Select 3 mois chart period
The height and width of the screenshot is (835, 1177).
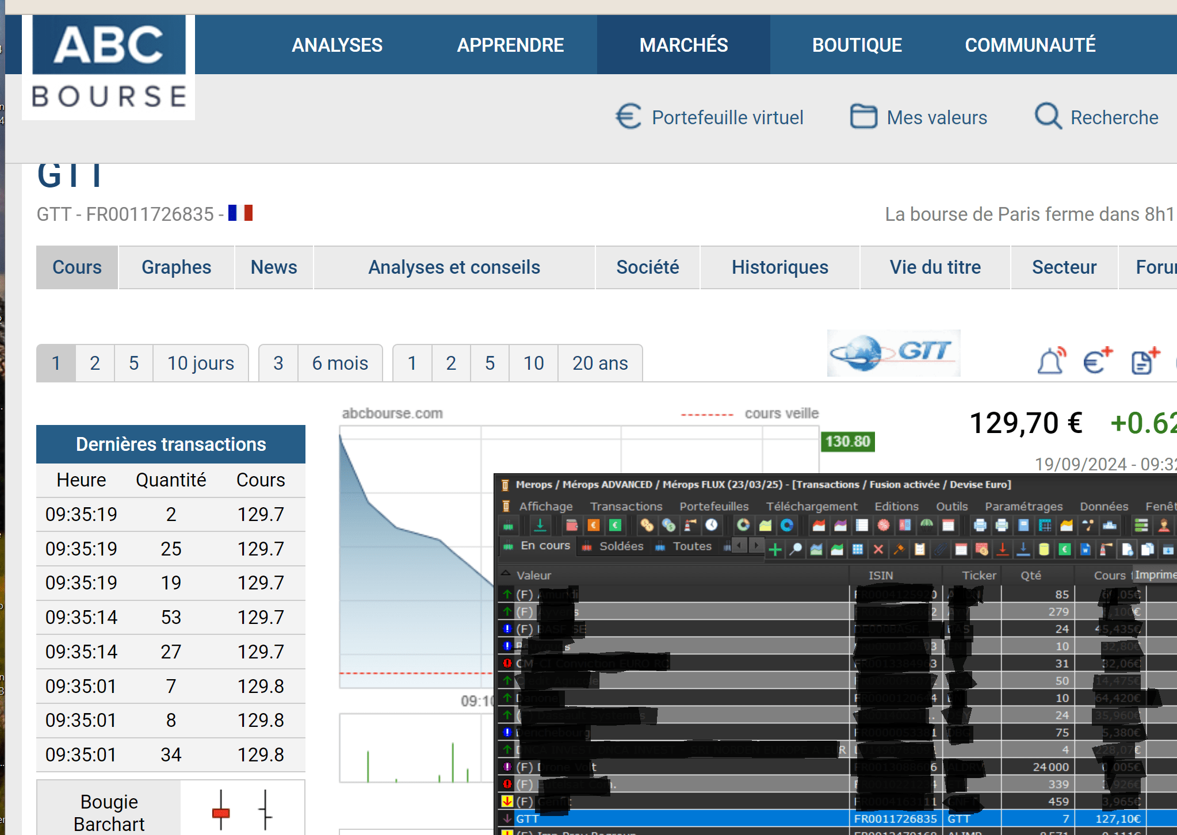pos(278,363)
